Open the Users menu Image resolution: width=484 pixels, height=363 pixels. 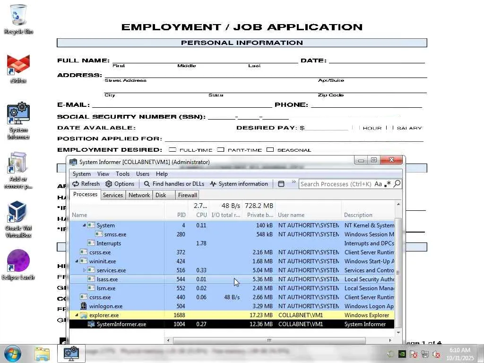click(143, 174)
